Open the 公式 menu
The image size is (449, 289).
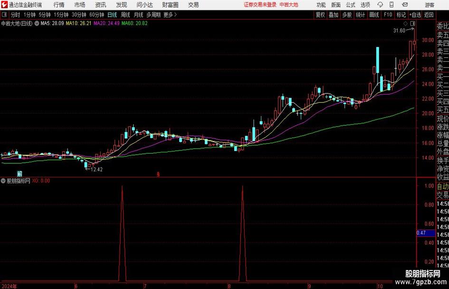pyautogui.click(x=351, y=5)
